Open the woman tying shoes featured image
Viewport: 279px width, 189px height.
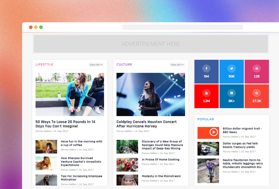coord(70,94)
